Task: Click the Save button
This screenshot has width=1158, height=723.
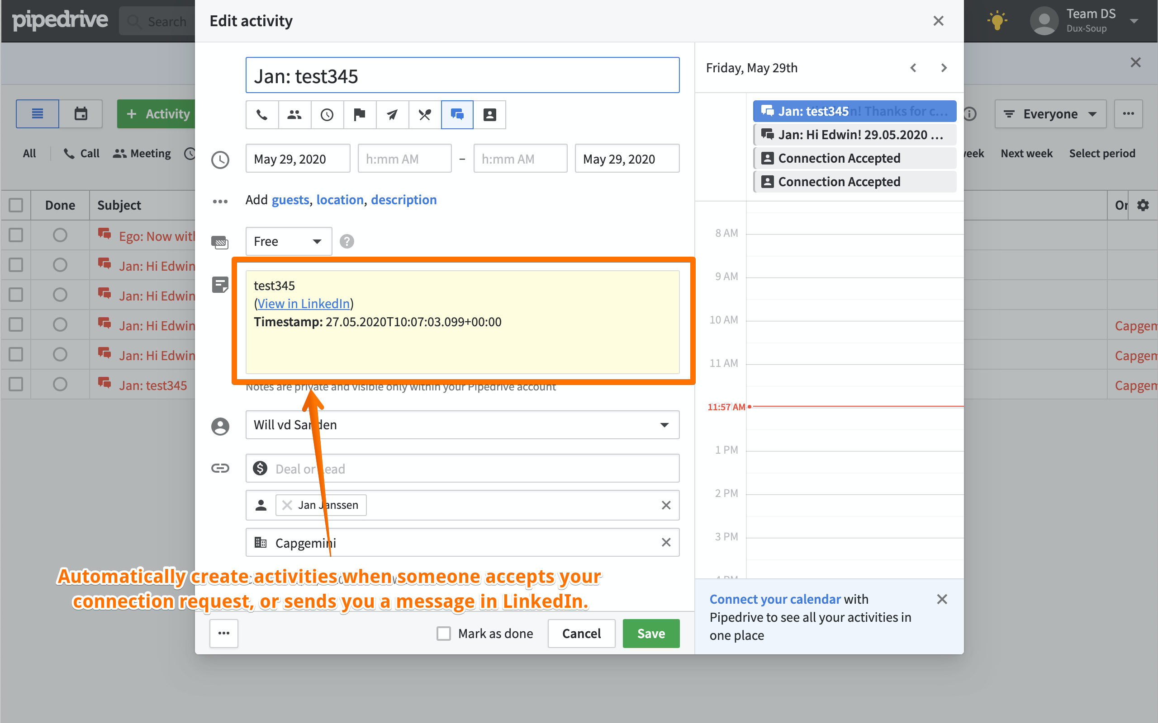Action: tap(651, 633)
